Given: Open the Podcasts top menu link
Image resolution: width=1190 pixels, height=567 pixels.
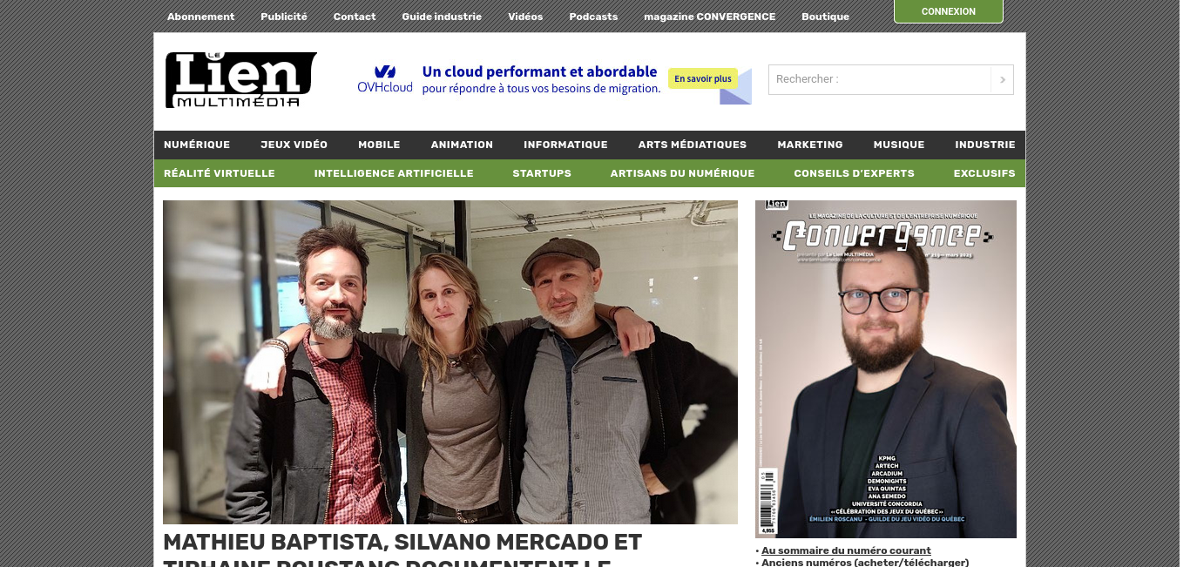Looking at the screenshot, I should tap(593, 17).
